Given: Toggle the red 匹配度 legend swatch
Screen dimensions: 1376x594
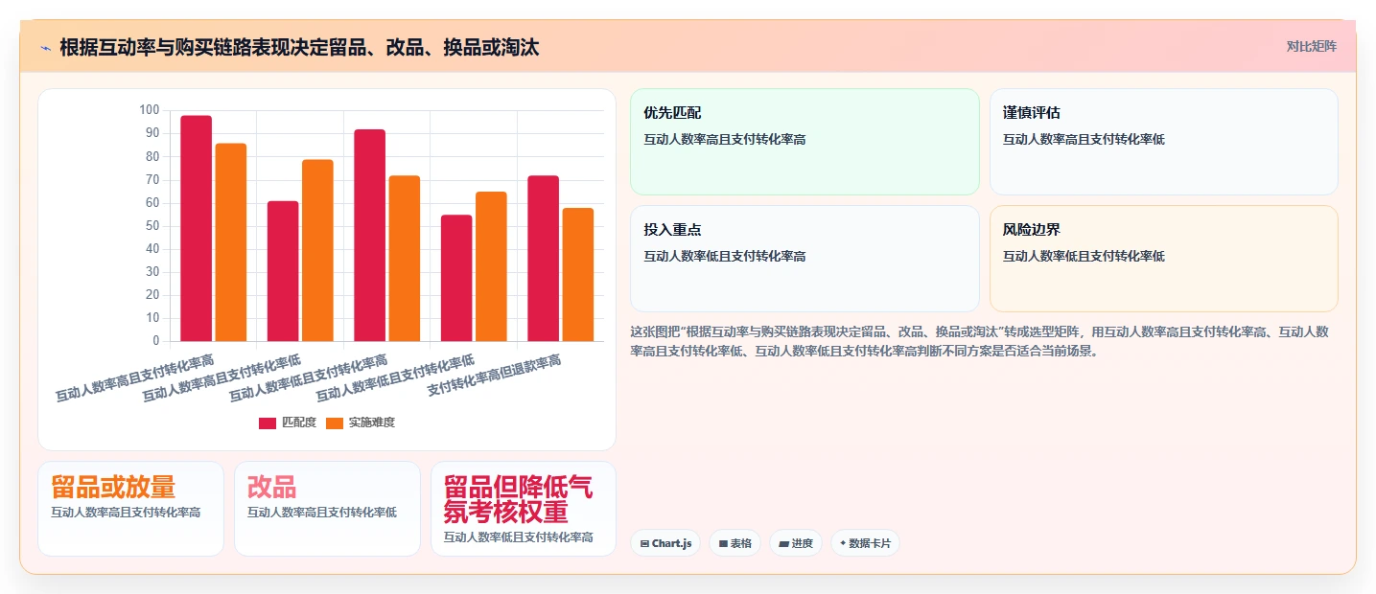Looking at the screenshot, I should 268,423.
